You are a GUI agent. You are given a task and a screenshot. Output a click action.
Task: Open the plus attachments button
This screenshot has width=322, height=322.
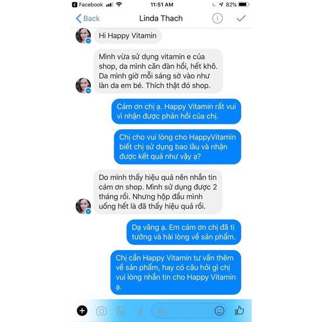(x=82, y=311)
